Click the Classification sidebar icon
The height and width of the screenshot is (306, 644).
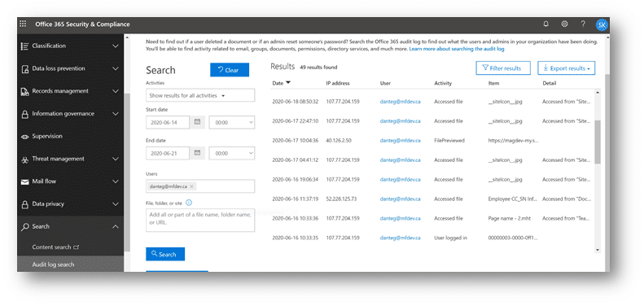[x=24, y=46]
